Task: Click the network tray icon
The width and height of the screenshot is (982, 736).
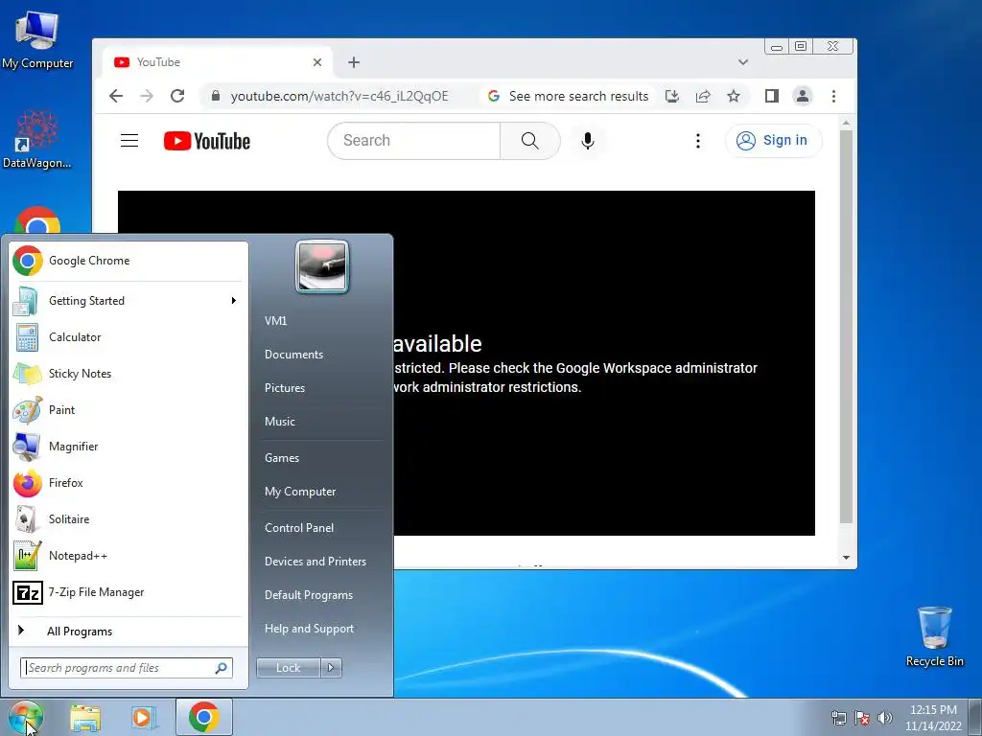Action: [x=838, y=718]
